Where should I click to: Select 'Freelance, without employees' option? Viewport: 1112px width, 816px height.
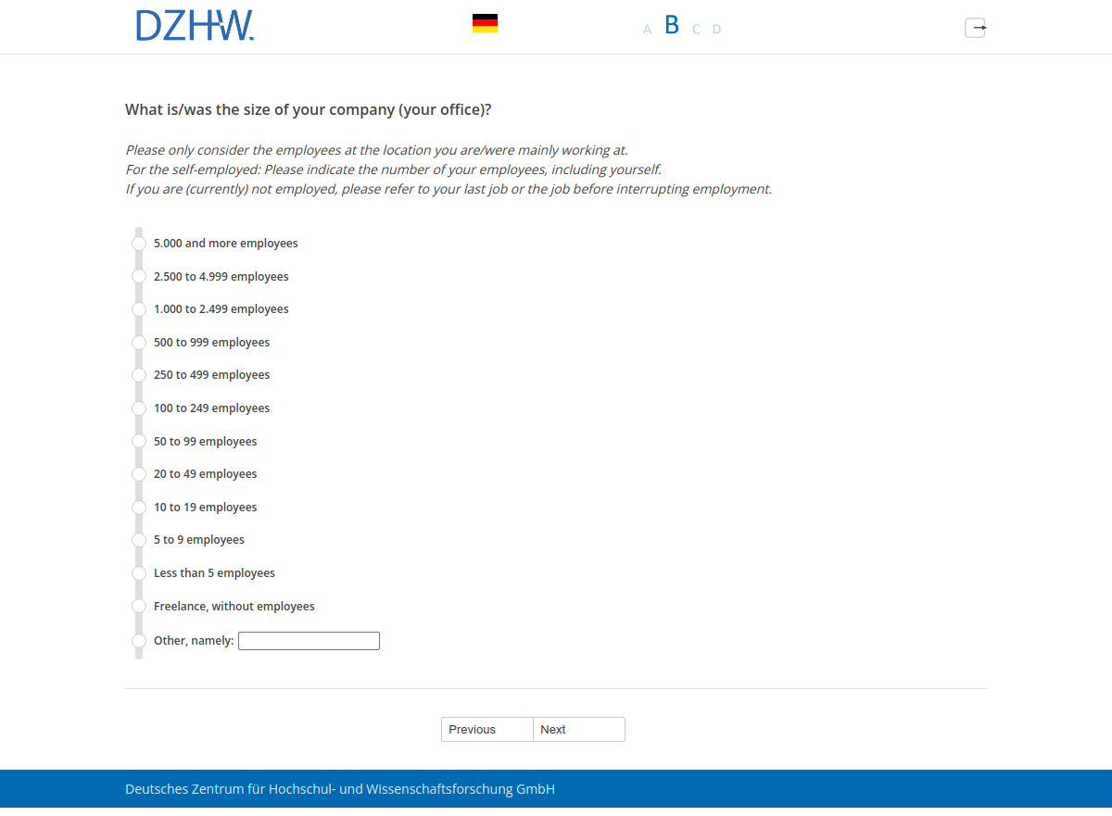coord(139,607)
